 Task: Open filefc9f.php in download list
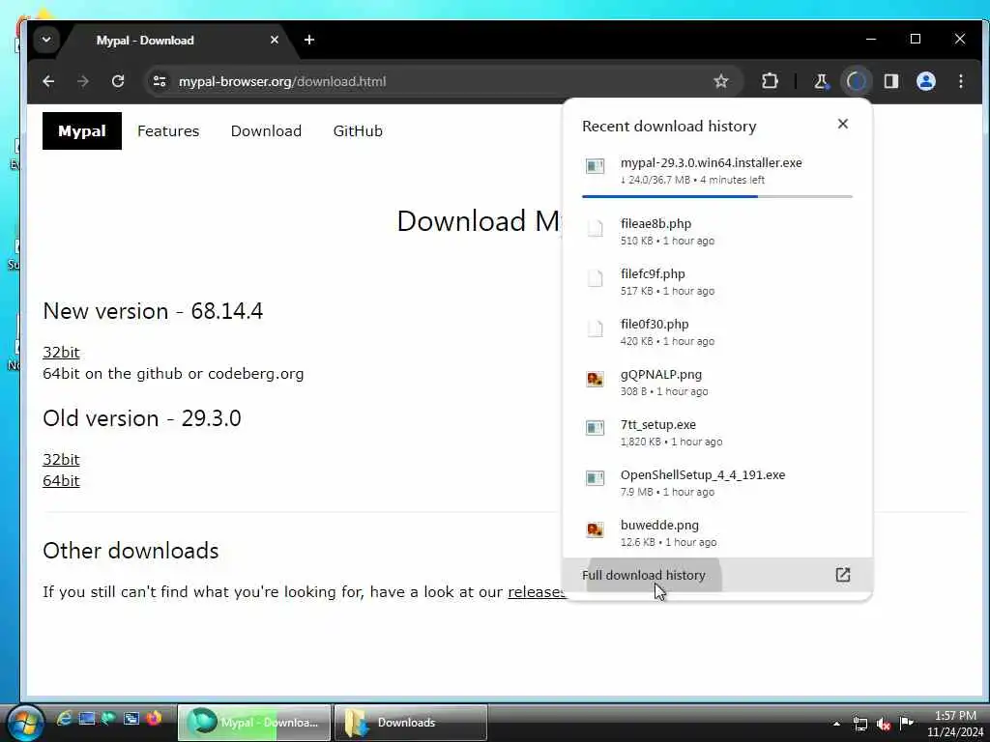(716, 281)
